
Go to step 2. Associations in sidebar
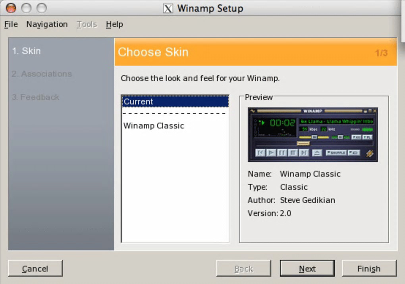[x=42, y=74]
